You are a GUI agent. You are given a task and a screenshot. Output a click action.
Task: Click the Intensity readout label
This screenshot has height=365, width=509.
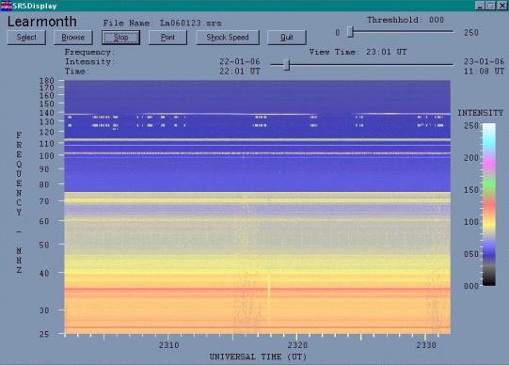pyautogui.click(x=89, y=61)
